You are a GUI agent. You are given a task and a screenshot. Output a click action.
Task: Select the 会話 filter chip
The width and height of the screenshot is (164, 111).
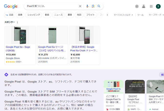pos(9,15)
